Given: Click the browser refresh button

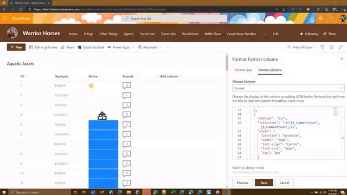Looking at the screenshot, I should tap(21, 9).
